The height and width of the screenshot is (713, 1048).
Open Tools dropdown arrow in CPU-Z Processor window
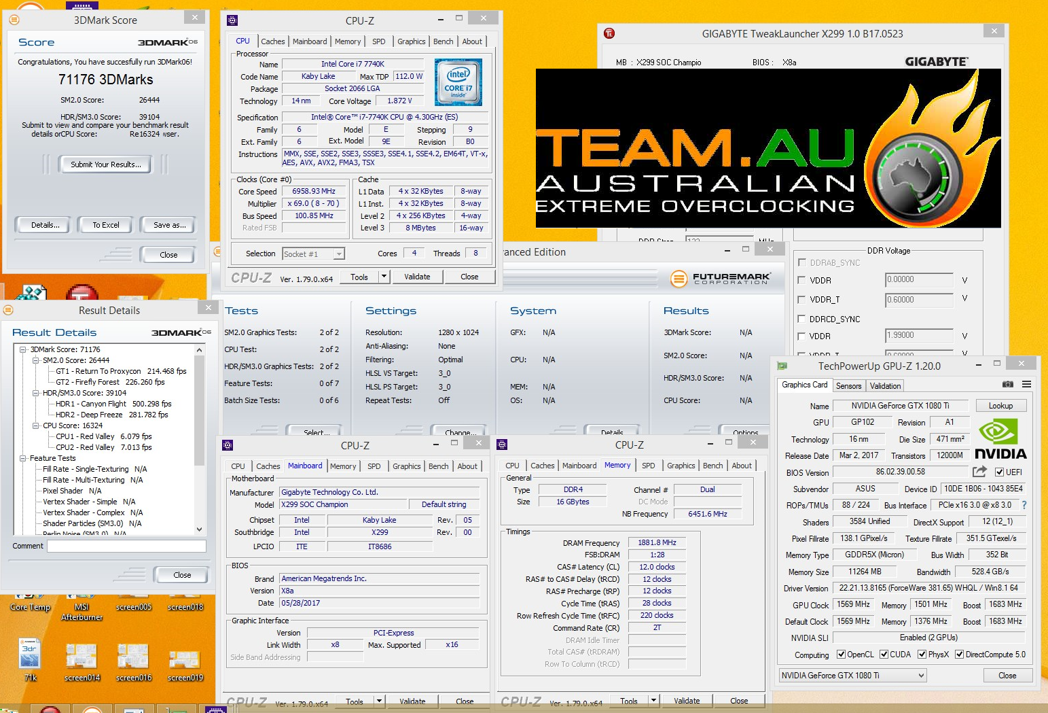coord(384,277)
